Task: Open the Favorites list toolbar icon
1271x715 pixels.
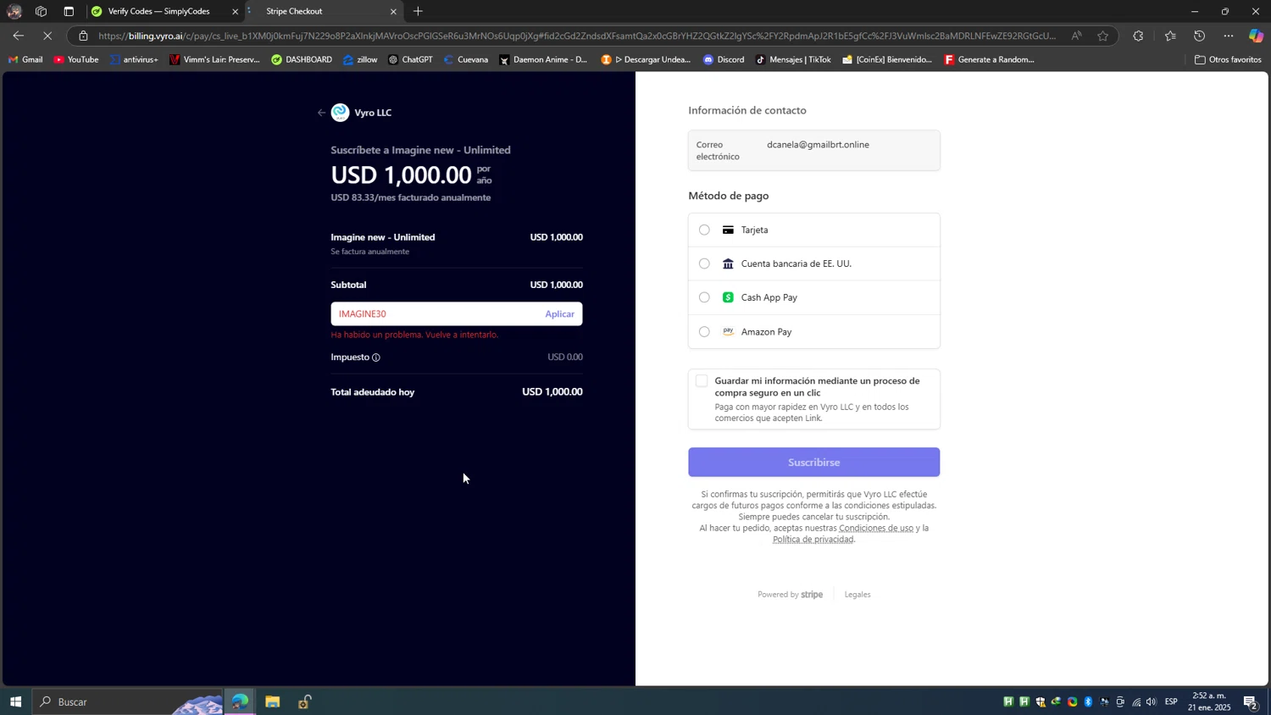Action: point(1170,36)
